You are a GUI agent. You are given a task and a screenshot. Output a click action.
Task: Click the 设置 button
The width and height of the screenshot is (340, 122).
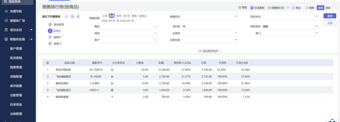pos(330,23)
